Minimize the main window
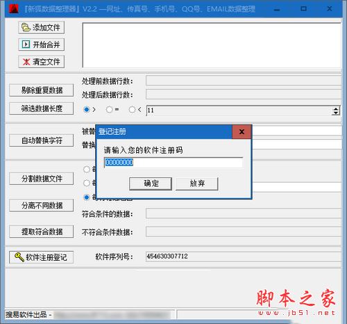 coord(277,9)
